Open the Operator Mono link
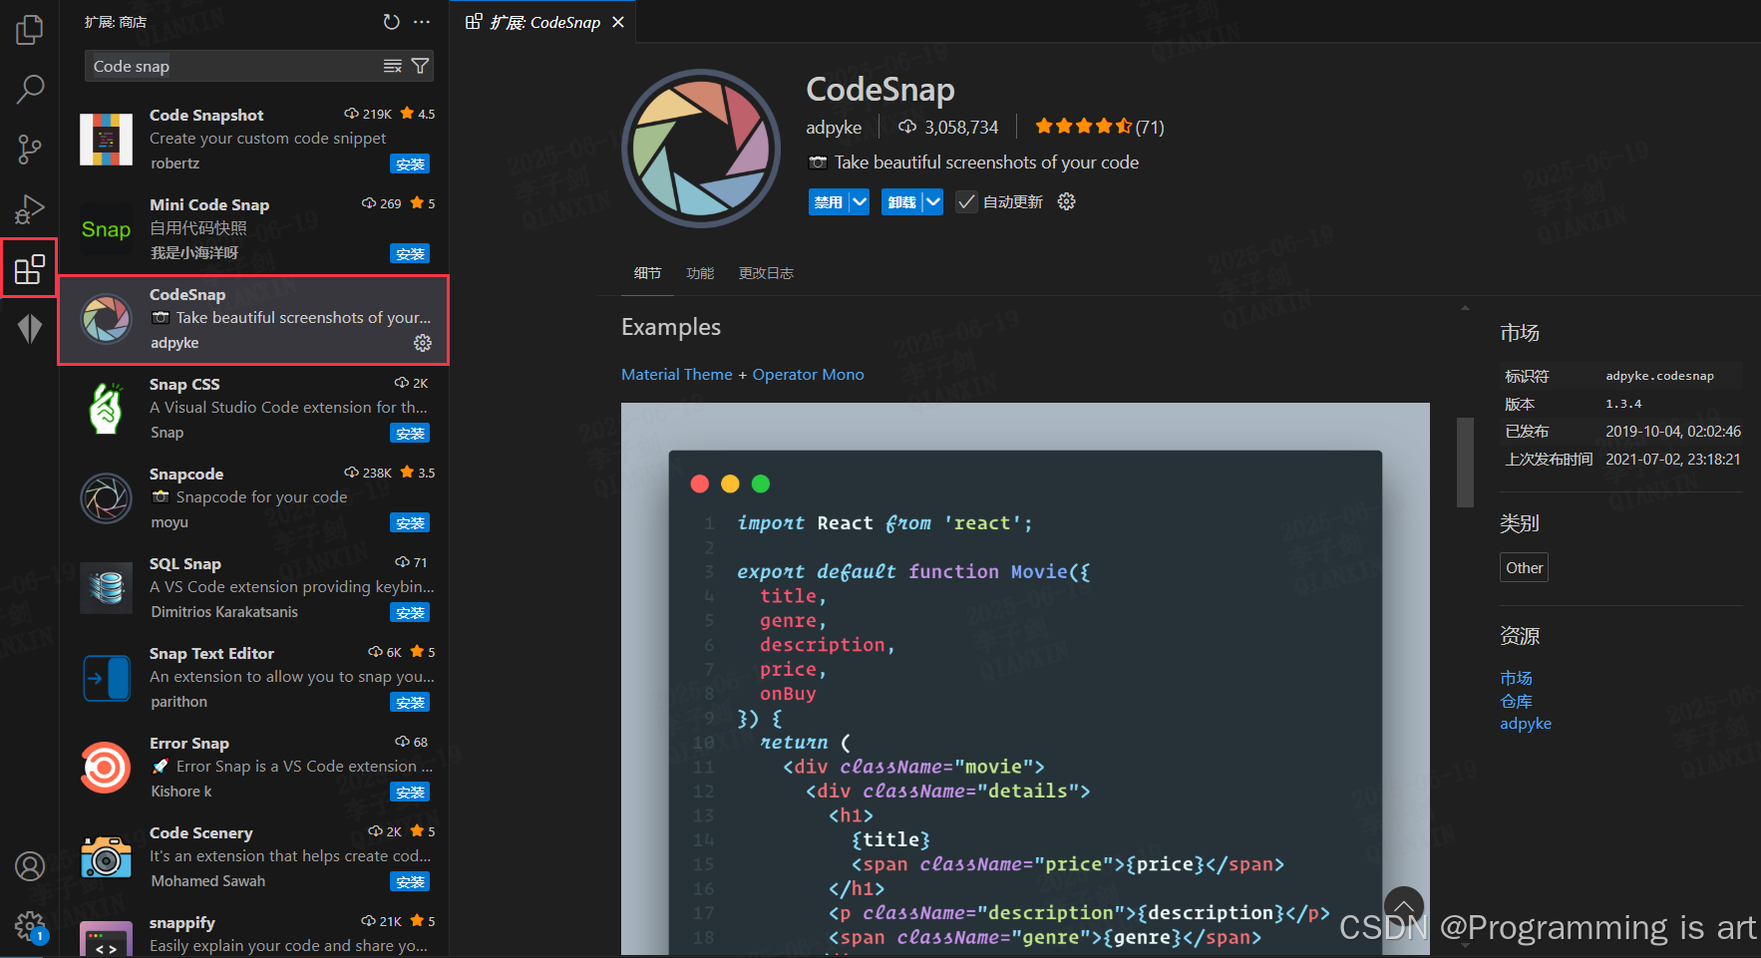This screenshot has height=958, width=1761. pos(809,375)
